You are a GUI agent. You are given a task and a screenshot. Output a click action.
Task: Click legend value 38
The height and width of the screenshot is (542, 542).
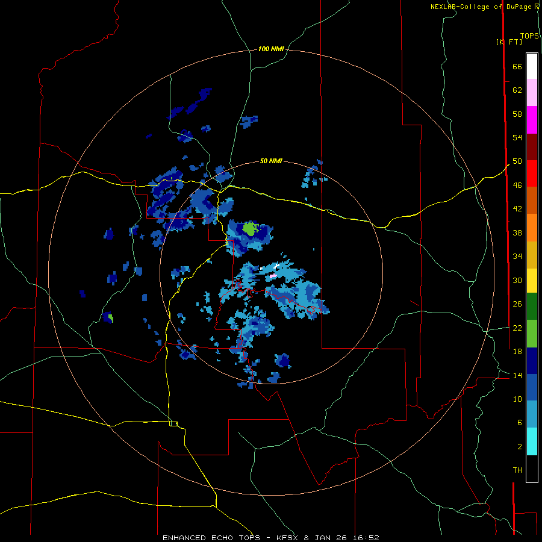pos(517,232)
